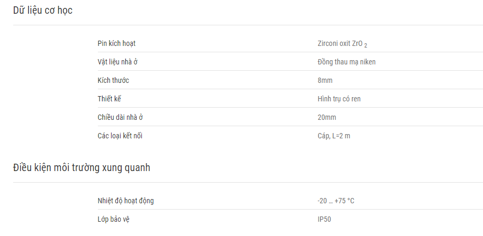Click the 'Cáp, L=2 m' value
483x236 pixels.
(x=334, y=136)
